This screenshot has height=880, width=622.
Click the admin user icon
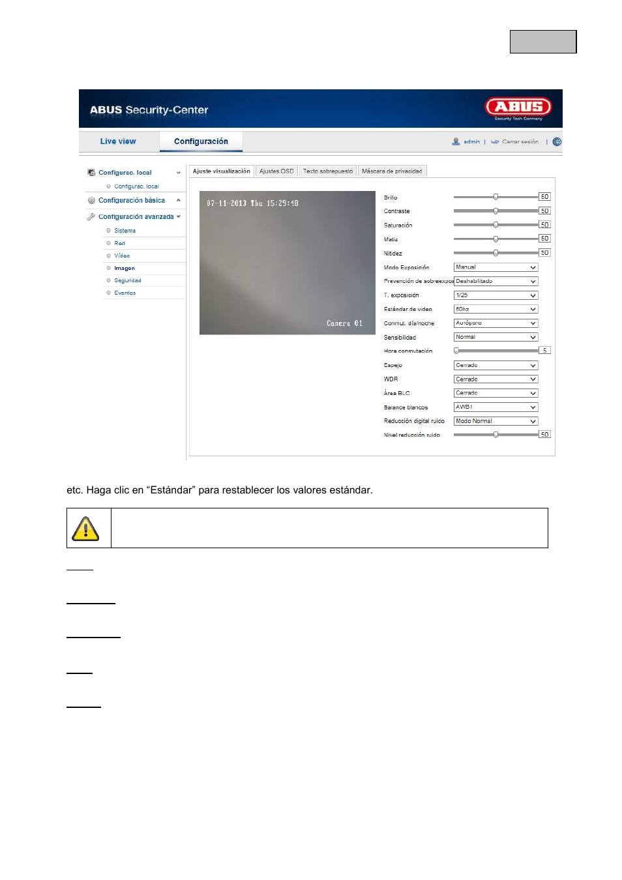[456, 141]
